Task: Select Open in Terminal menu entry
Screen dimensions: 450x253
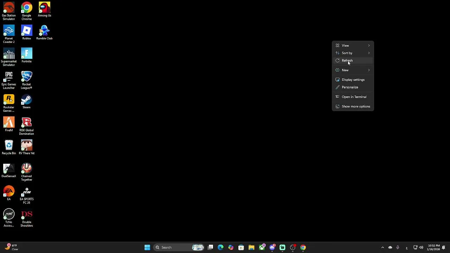Action: (x=353, y=97)
